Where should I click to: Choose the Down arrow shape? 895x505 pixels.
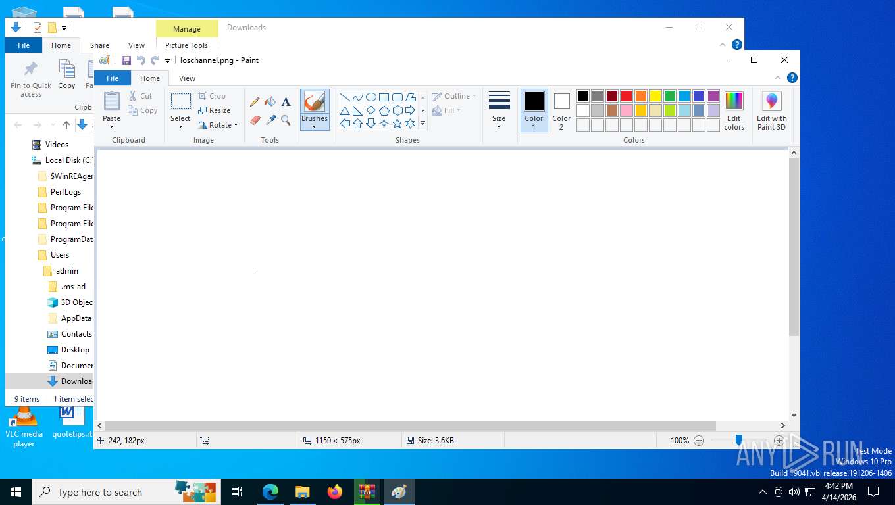coord(371,123)
